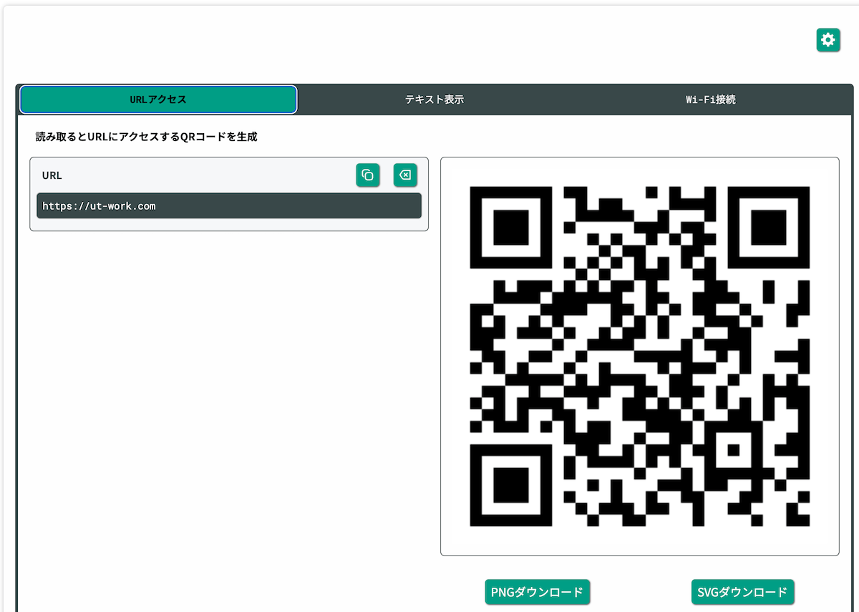
Task: Switch to the Wi-Fi接続 tab
Action: tap(710, 99)
